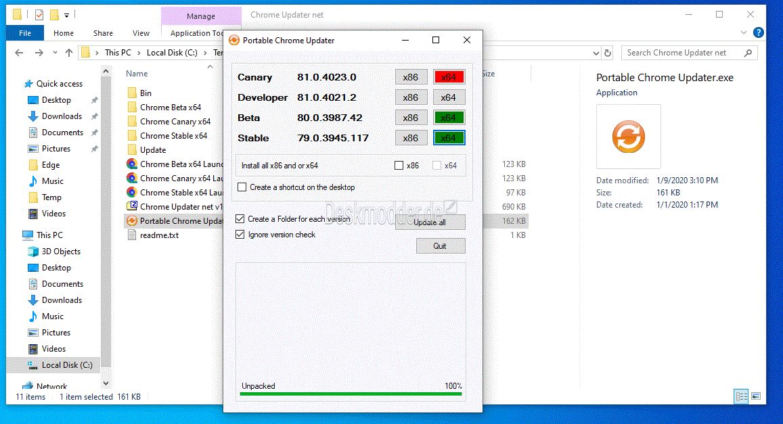Screen dimensions: 783x424
Task: Select the Bin folder
Action: pyautogui.click(x=146, y=93)
